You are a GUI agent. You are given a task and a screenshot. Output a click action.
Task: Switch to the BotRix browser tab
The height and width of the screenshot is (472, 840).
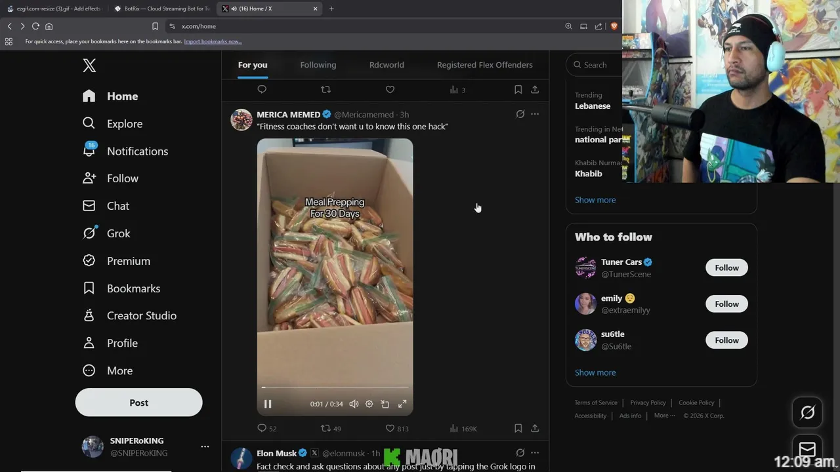click(x=162, y=9)
